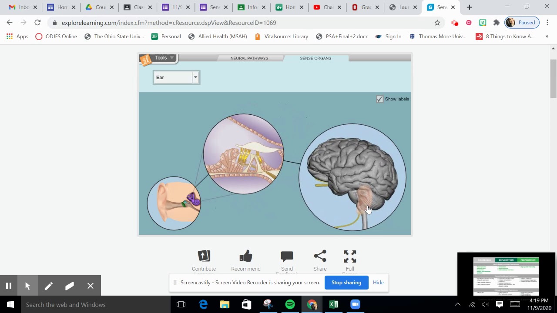Screen dimensions: 557x313
Task: Enter Full Screen mode for the Gizmo
Action: (x=350, y=256)
